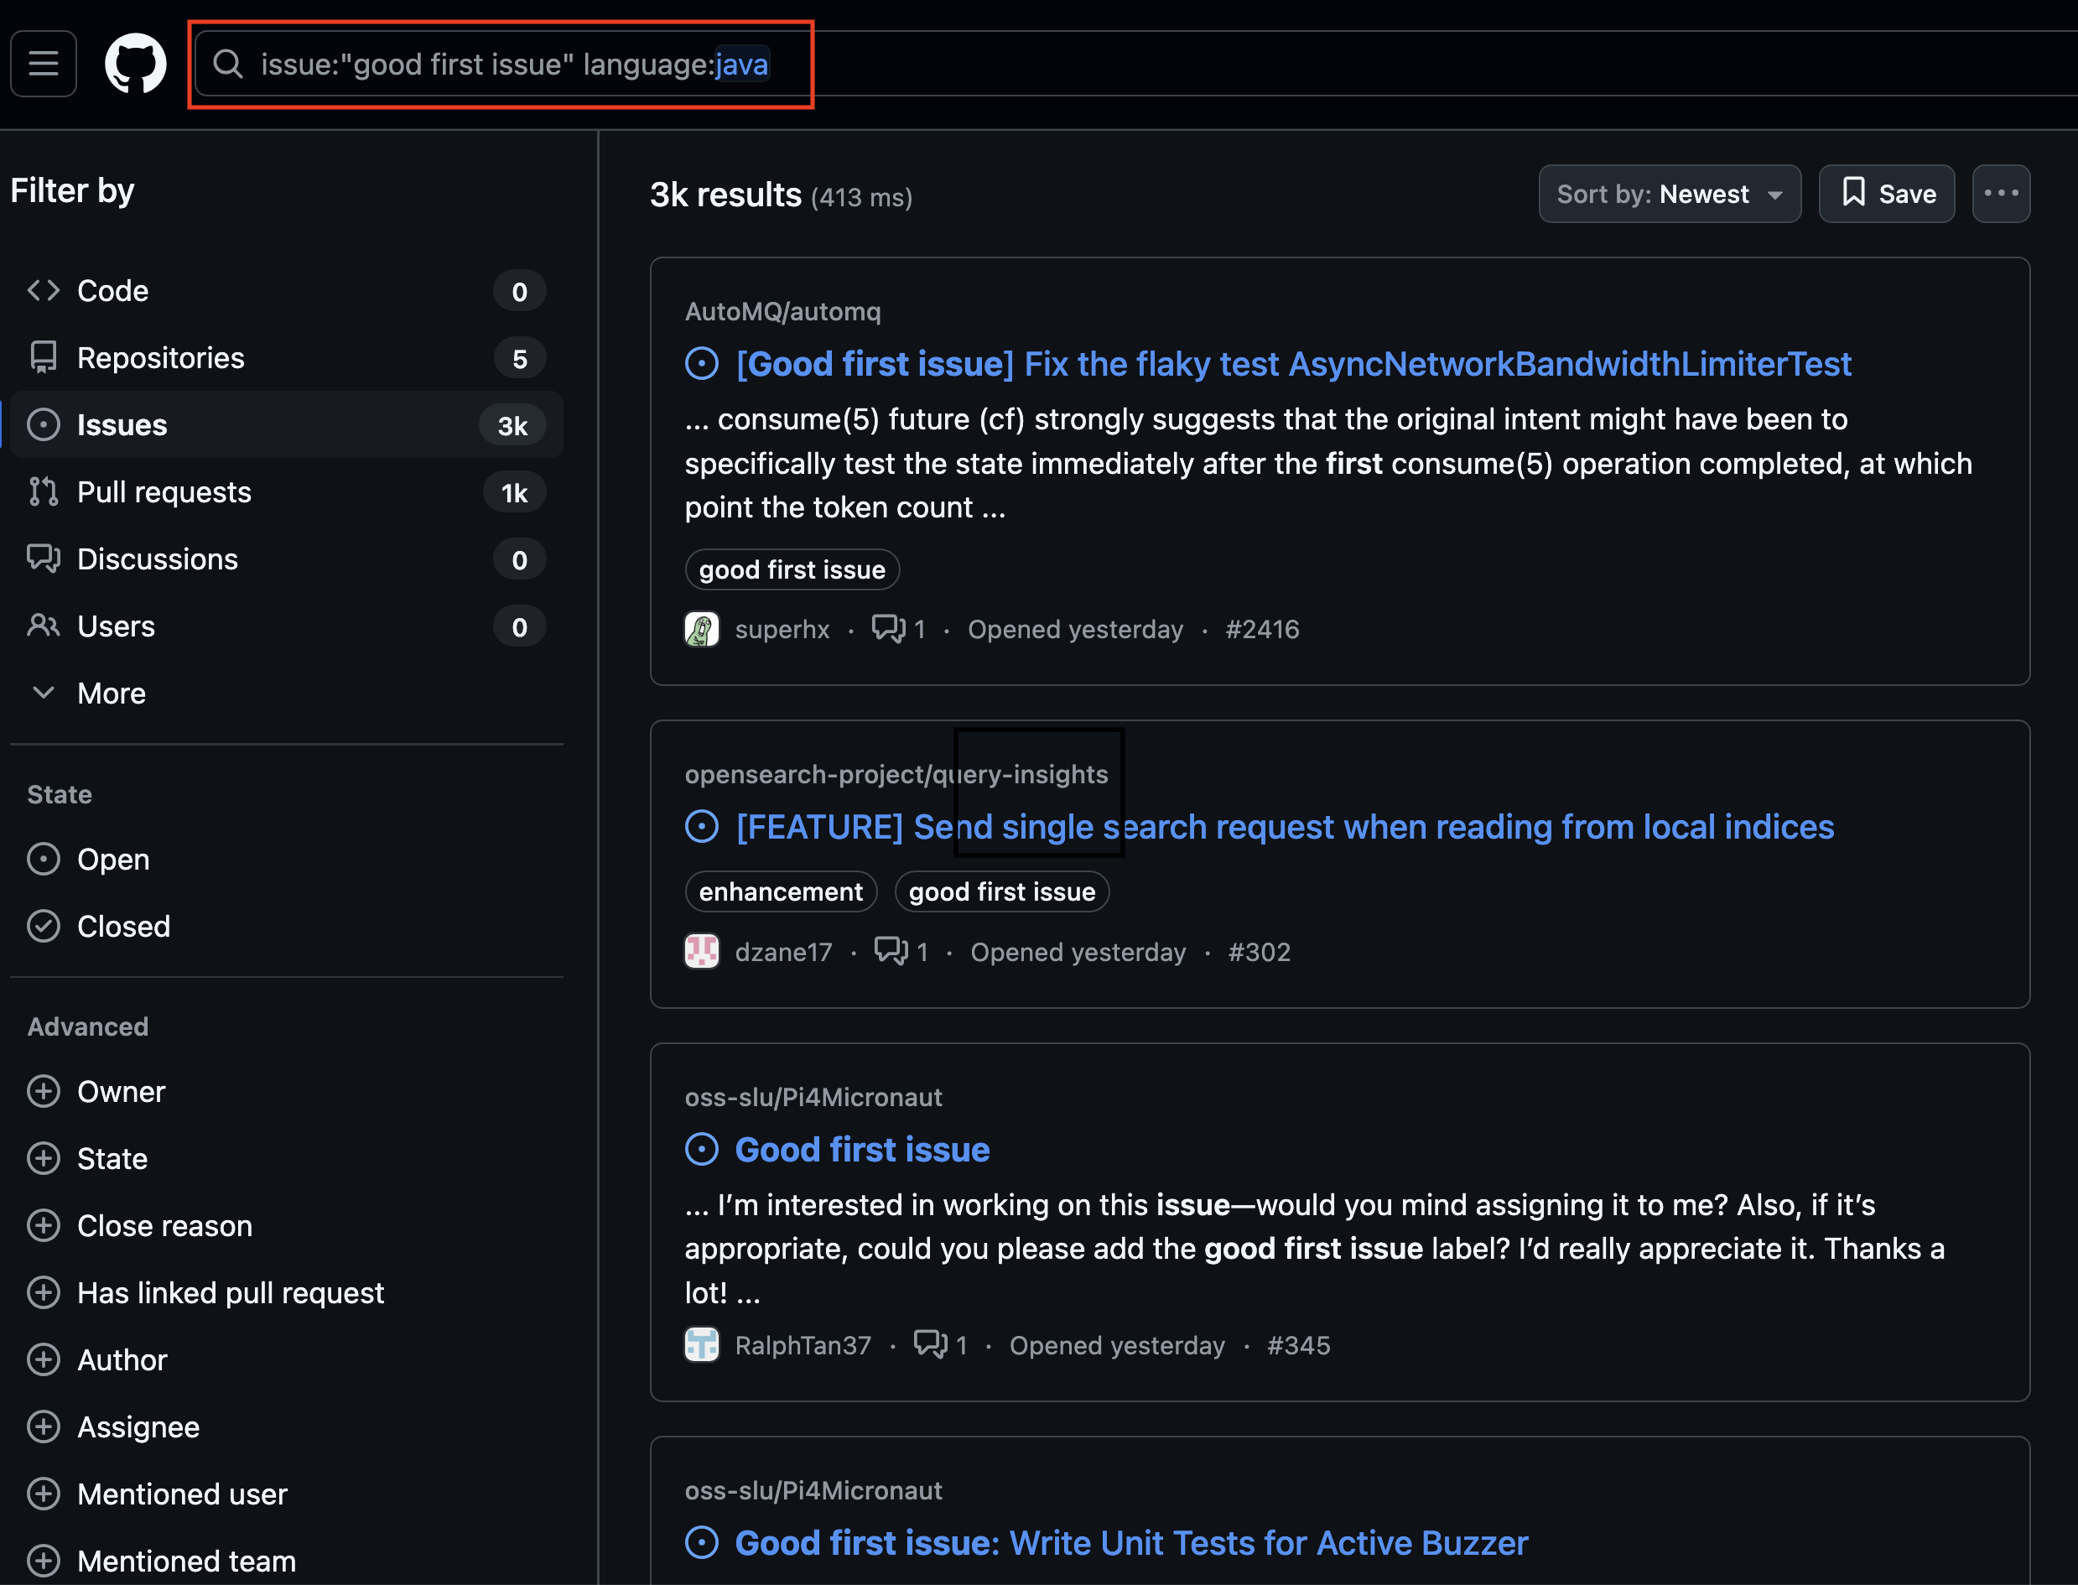
Task: Click the open issue icon beside AsyncNetworkBandwidthLimiterTest title
Action: (x=702, y=364)
